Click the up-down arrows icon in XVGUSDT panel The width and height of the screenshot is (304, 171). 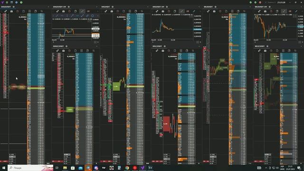[142, 11]
